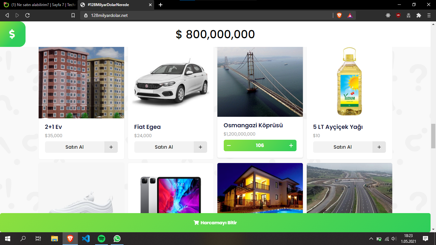Click the $35,000 price label
Screen dimensions: 436x245
coord(54,136)
